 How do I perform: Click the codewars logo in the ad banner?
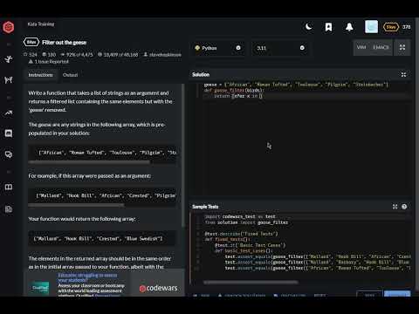[x=158, y=288]
